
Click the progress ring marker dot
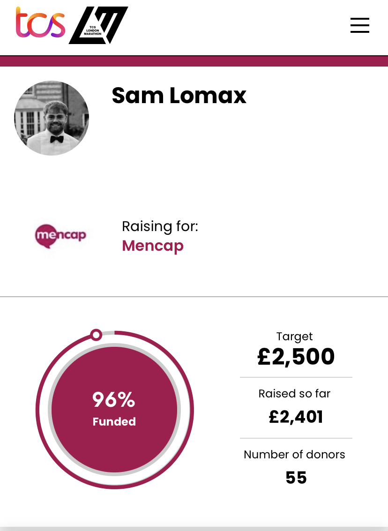tap(96, 335)
